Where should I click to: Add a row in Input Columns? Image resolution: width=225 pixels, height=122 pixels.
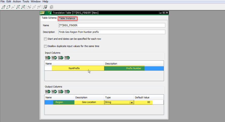pos(48,58)
